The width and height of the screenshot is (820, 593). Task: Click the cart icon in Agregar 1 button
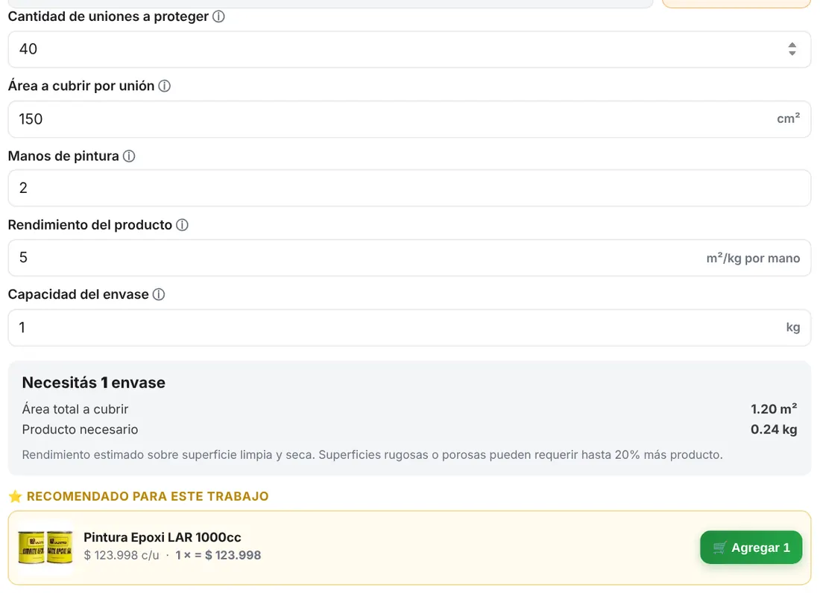click(x=719, y=548)
